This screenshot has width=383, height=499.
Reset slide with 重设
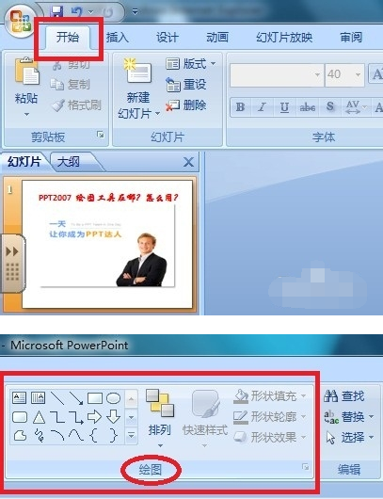pyautogui.click(x=186, y=85)
